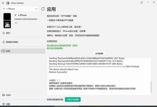
Task: Click the green 16.7 iOS version
Action: (16, 23)
